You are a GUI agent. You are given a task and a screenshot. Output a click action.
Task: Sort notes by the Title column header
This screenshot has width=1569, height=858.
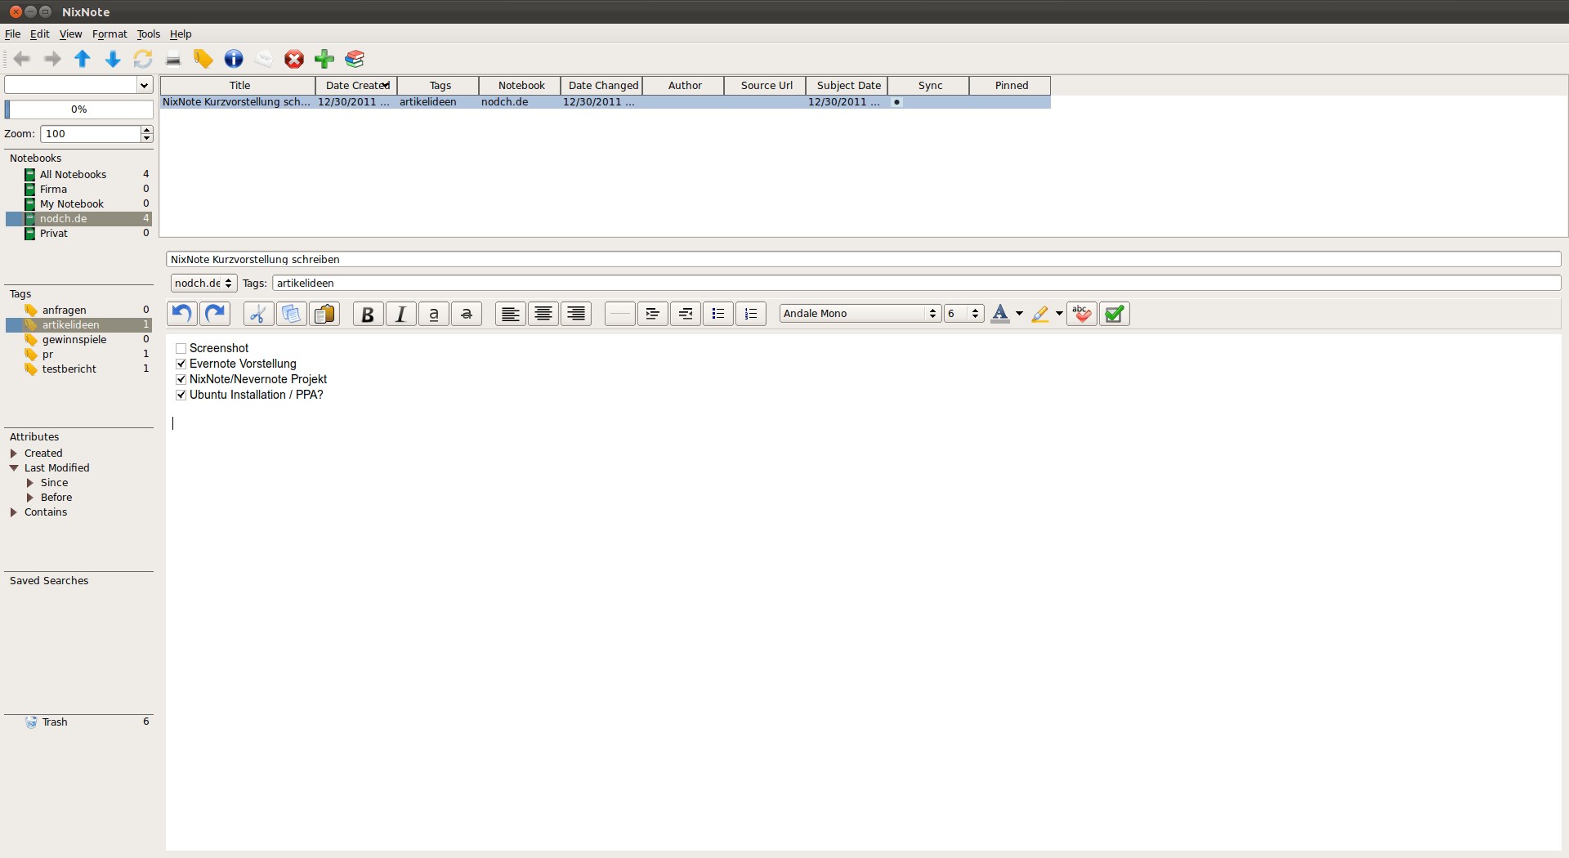click(239, 86)
